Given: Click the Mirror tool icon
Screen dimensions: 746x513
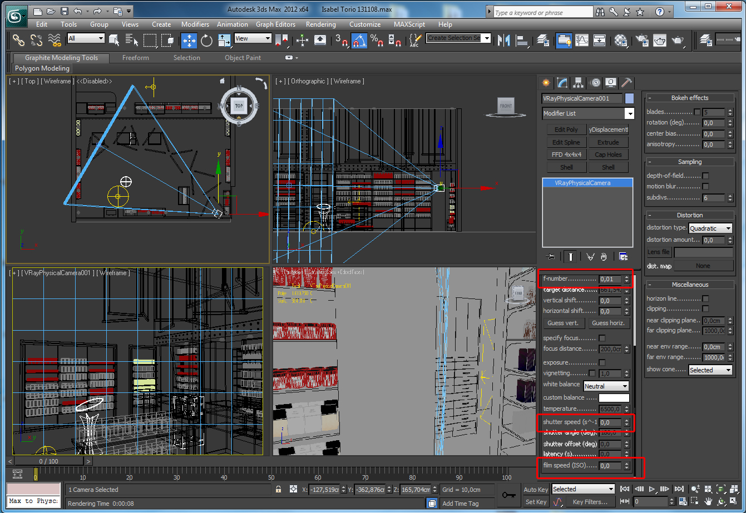Looking at the screenshot, I should pyautogui.click(x=503, y=40).
